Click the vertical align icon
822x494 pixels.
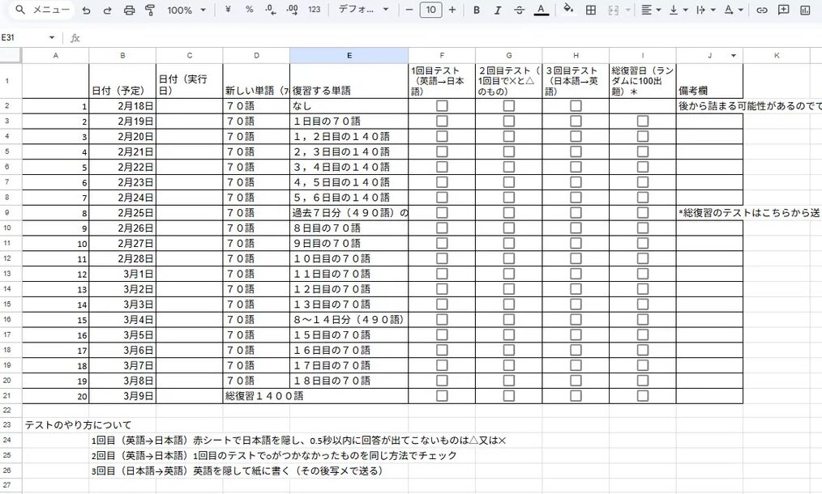(x=674, y=10)
